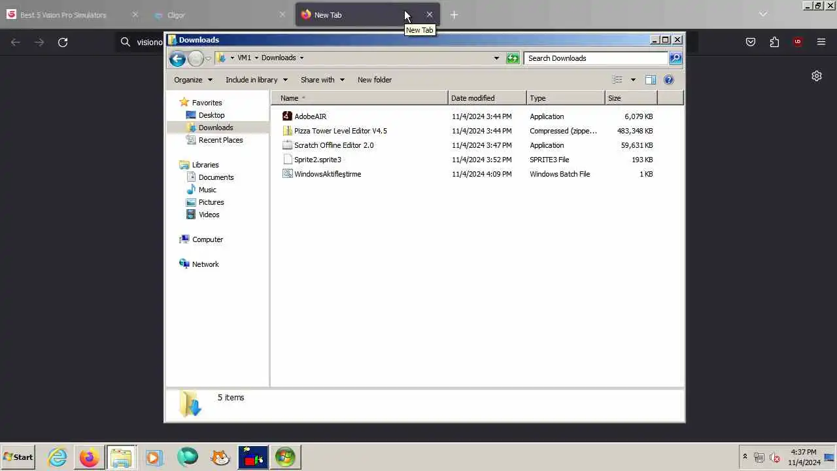Viewport: 837px width, 471px height.
Task: Open the Pocket save icon in Firefox
Action: click(751, 43)
